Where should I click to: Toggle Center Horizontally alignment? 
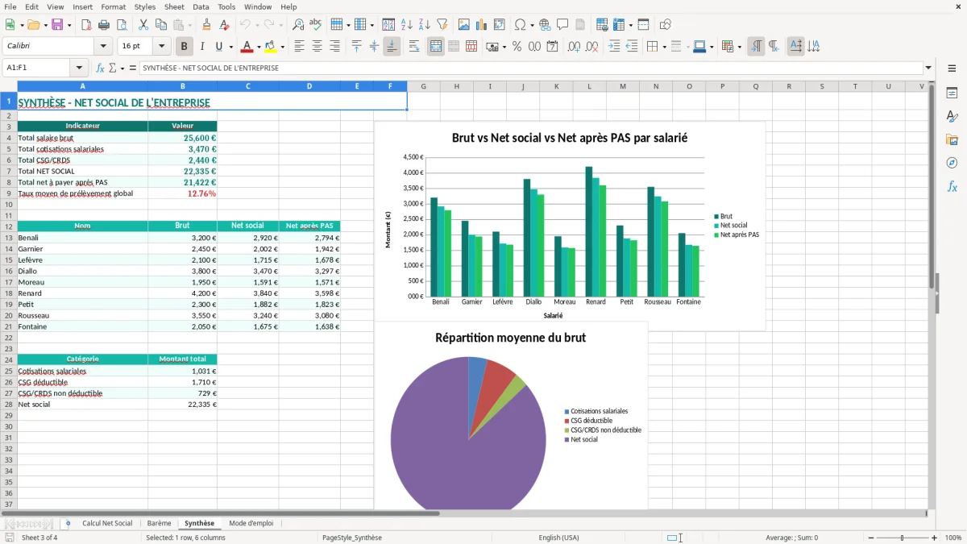tap(317, 47)
